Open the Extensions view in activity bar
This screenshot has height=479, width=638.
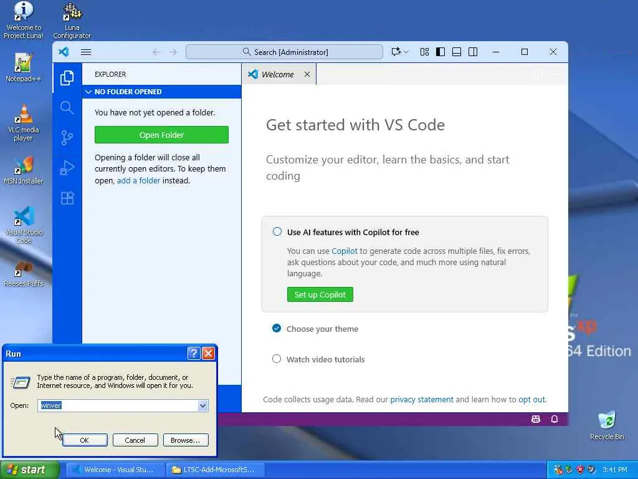(67, 198)
